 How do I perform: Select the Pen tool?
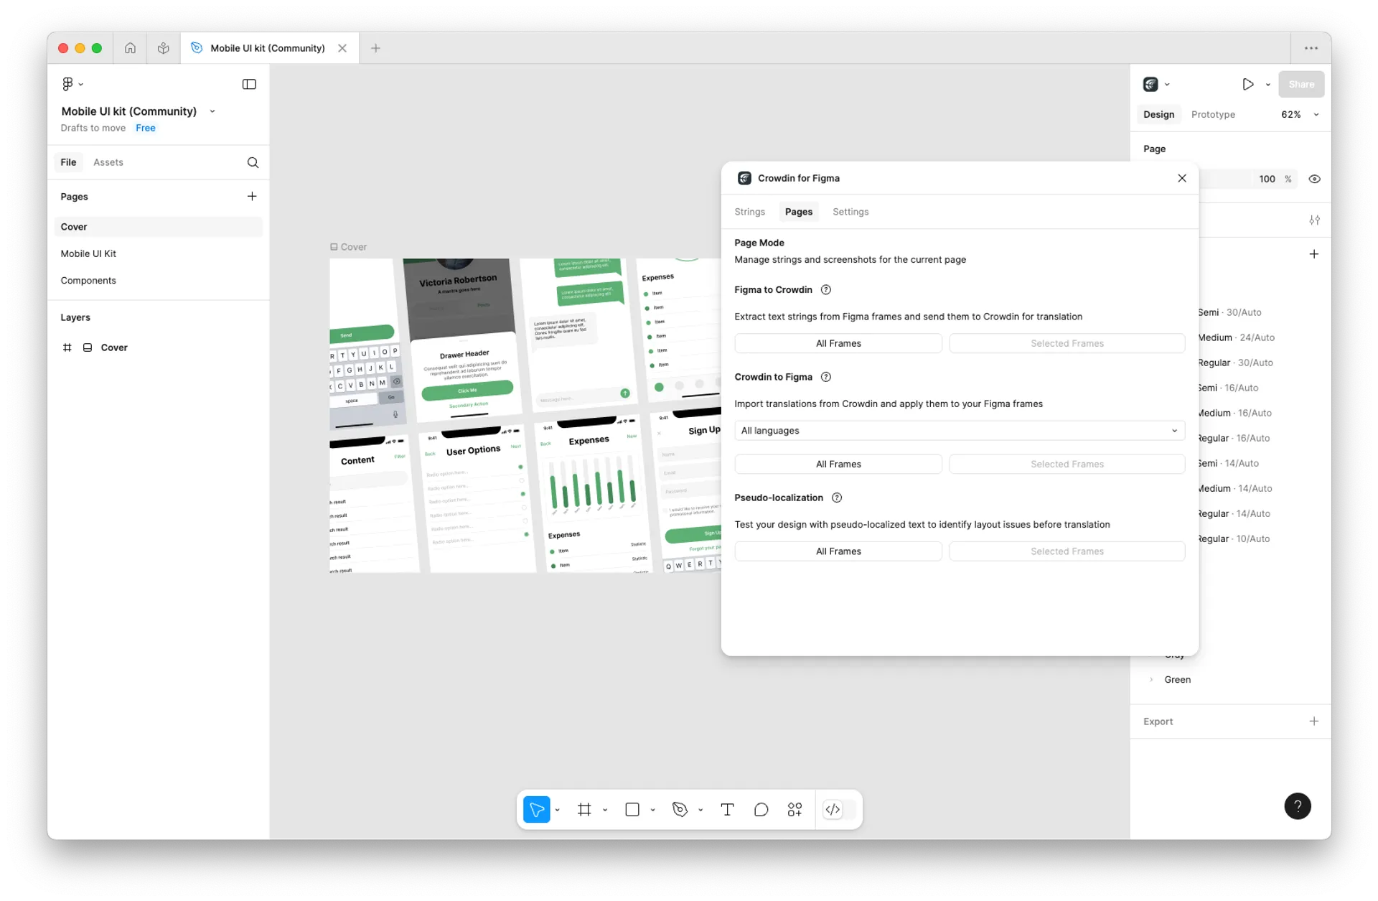[x=680, y=810]
